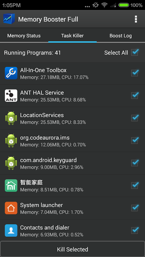
Task: Tap the com.android.keyguard android icon
Action: pyautogui.click(x=11, y=163)
